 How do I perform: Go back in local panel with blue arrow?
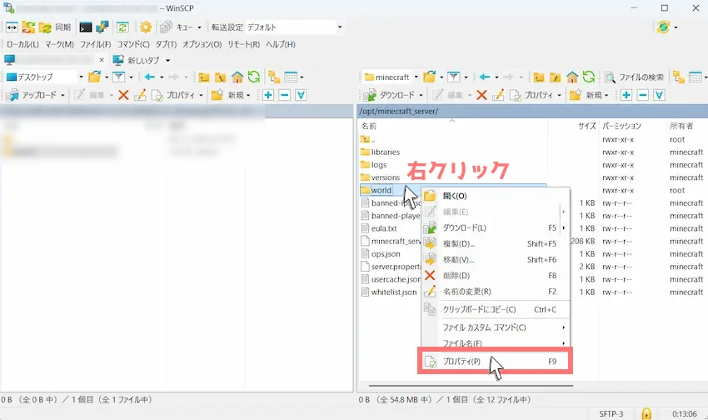(x=149, y=77)
